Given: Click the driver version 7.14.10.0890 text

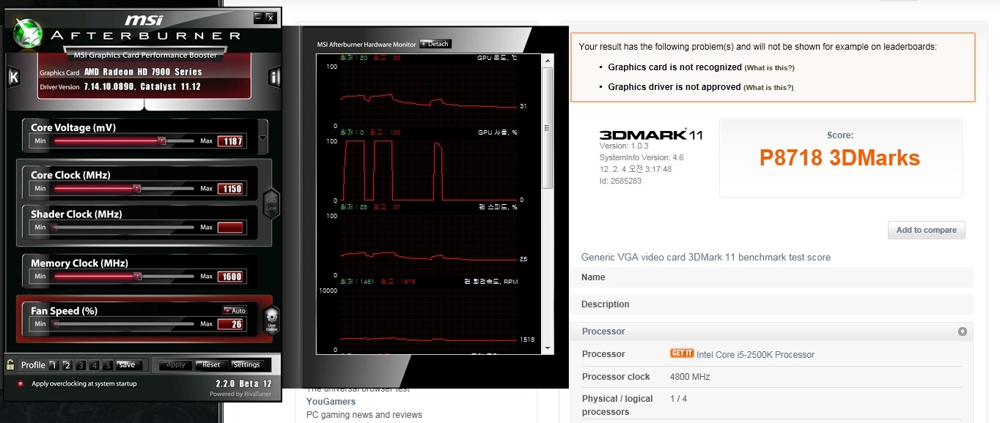Looking at the screenshot, I should point(142,87).
